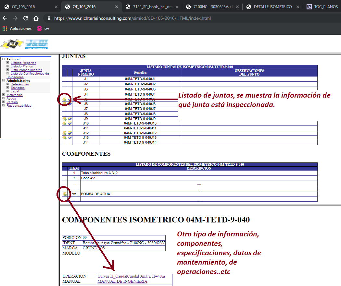
Task: Click the lightning-arrow icon in row J12
Action: click(x=64, y=133)
